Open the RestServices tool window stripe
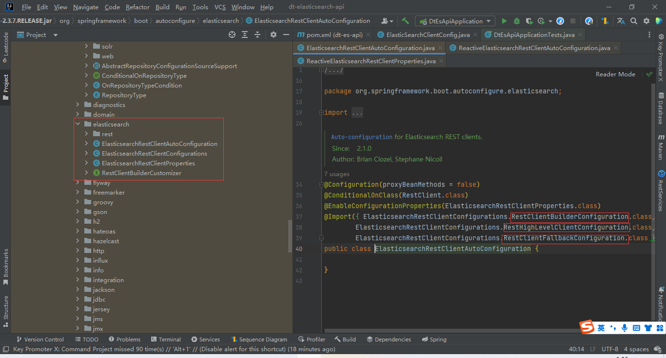 click(661, 191)
